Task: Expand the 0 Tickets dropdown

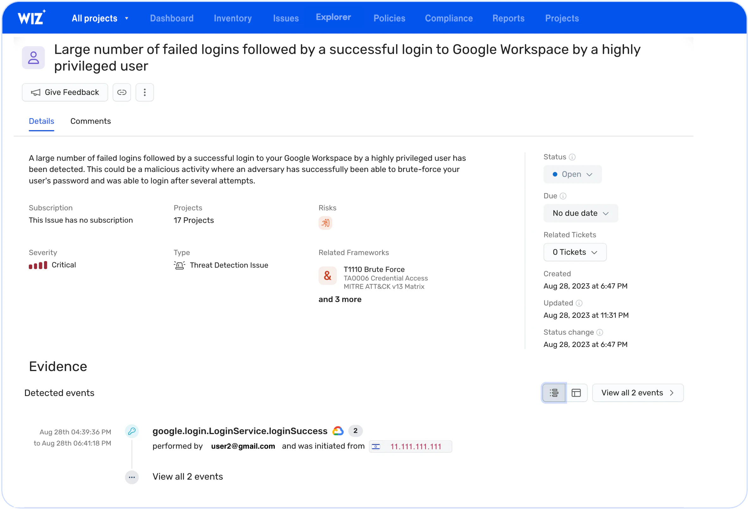Action: coord(575,252)
